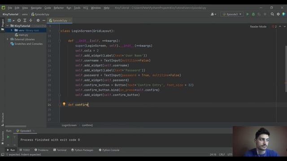
Task: Click KivyTutorial in navigation bar
Action: point(10,14)
